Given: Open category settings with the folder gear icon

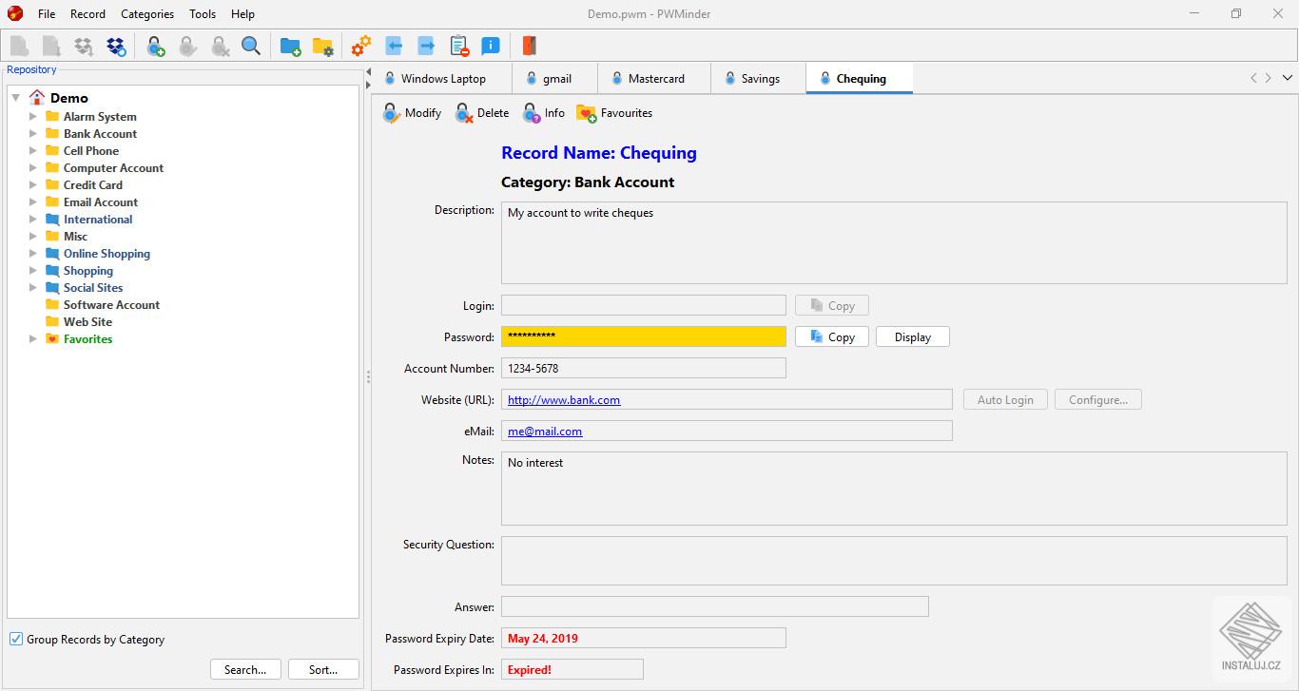Looking at the screenshot, I should click(x=323, y=45).
